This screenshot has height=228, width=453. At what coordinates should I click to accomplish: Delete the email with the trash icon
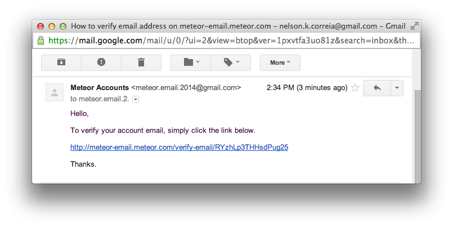(141, 62)
